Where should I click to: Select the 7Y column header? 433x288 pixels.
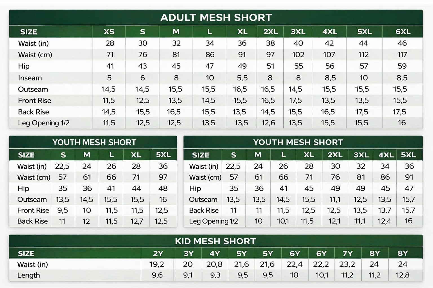[347, 254]
